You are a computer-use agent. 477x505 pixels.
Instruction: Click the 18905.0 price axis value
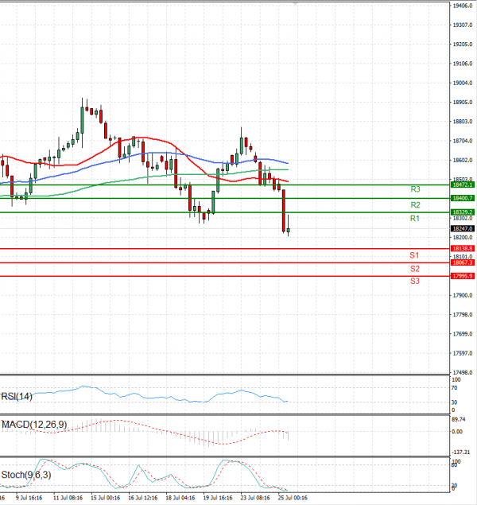coord(463,102)
